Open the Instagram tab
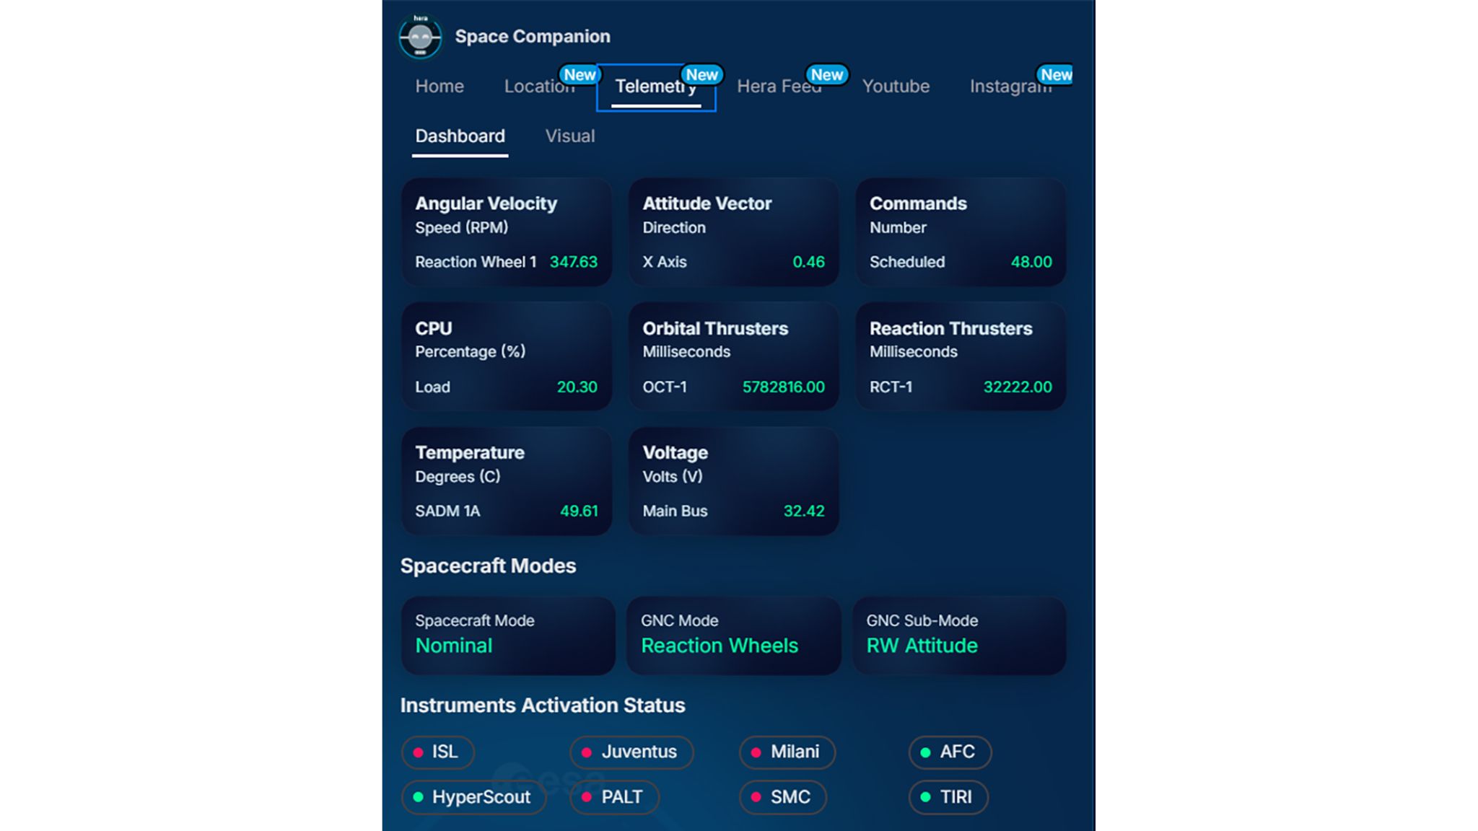The image size is (1478, 831). (x=1010, y=87)
